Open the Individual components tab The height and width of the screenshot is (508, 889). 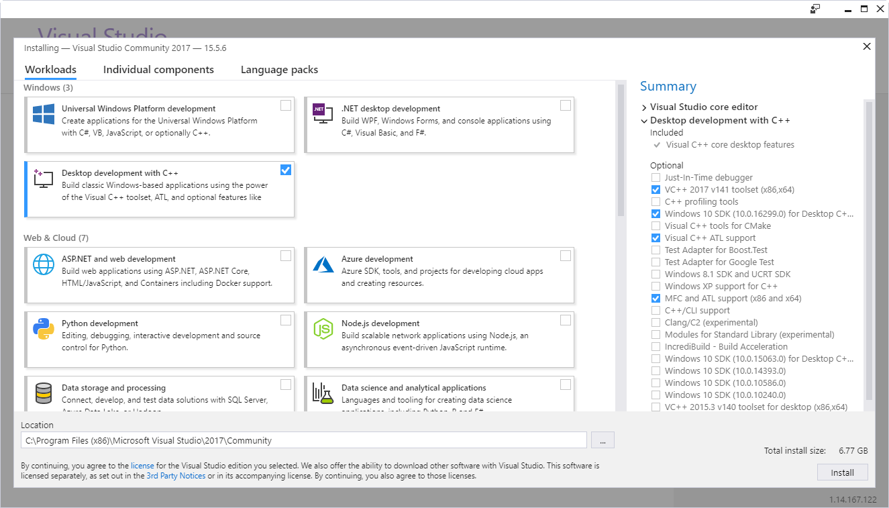click(x=158, y=70)
